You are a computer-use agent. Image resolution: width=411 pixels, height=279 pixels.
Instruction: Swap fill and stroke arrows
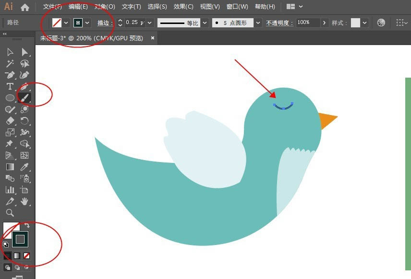pyautogui.click(x=27, y=225)
